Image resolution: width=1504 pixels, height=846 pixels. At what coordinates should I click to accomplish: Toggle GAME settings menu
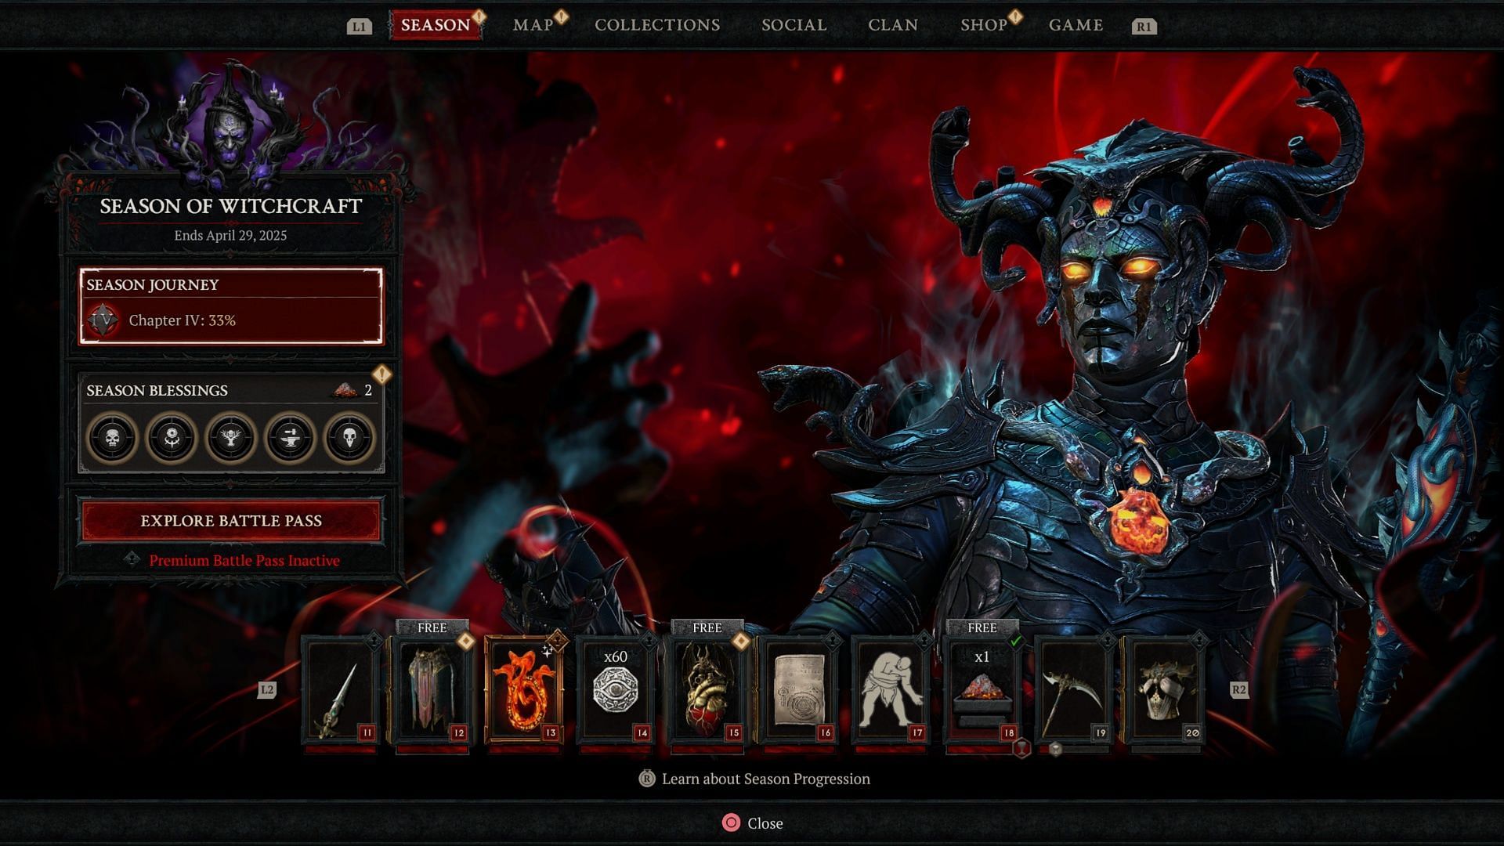[1076, 23]
